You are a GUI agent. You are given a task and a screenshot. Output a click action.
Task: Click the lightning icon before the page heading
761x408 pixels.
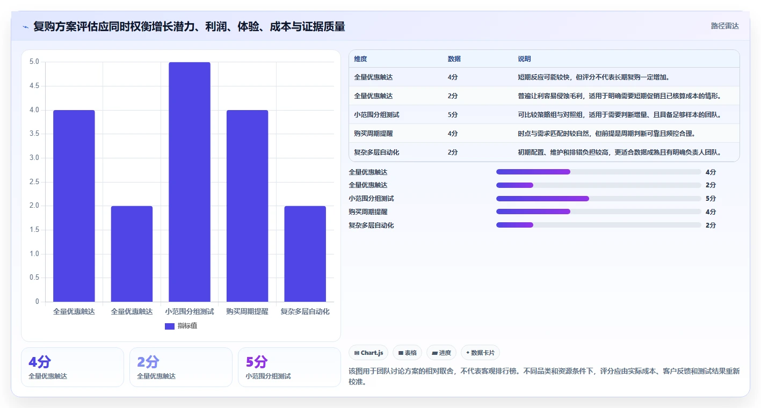click(x=25, y=26)
